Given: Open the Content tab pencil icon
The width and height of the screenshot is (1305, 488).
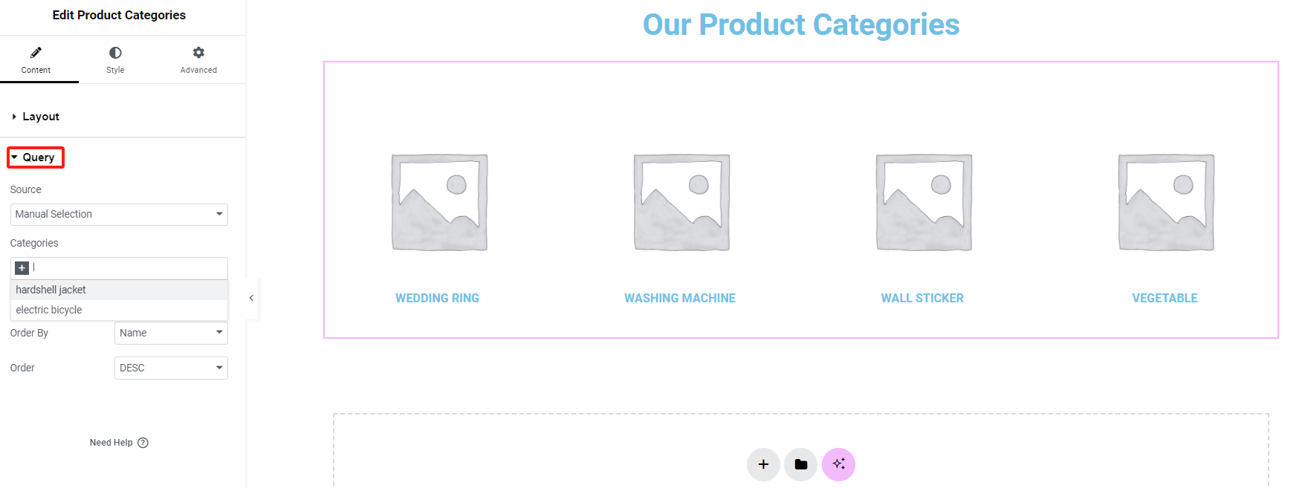Looking at the screenshot, I should click(35, 52).
